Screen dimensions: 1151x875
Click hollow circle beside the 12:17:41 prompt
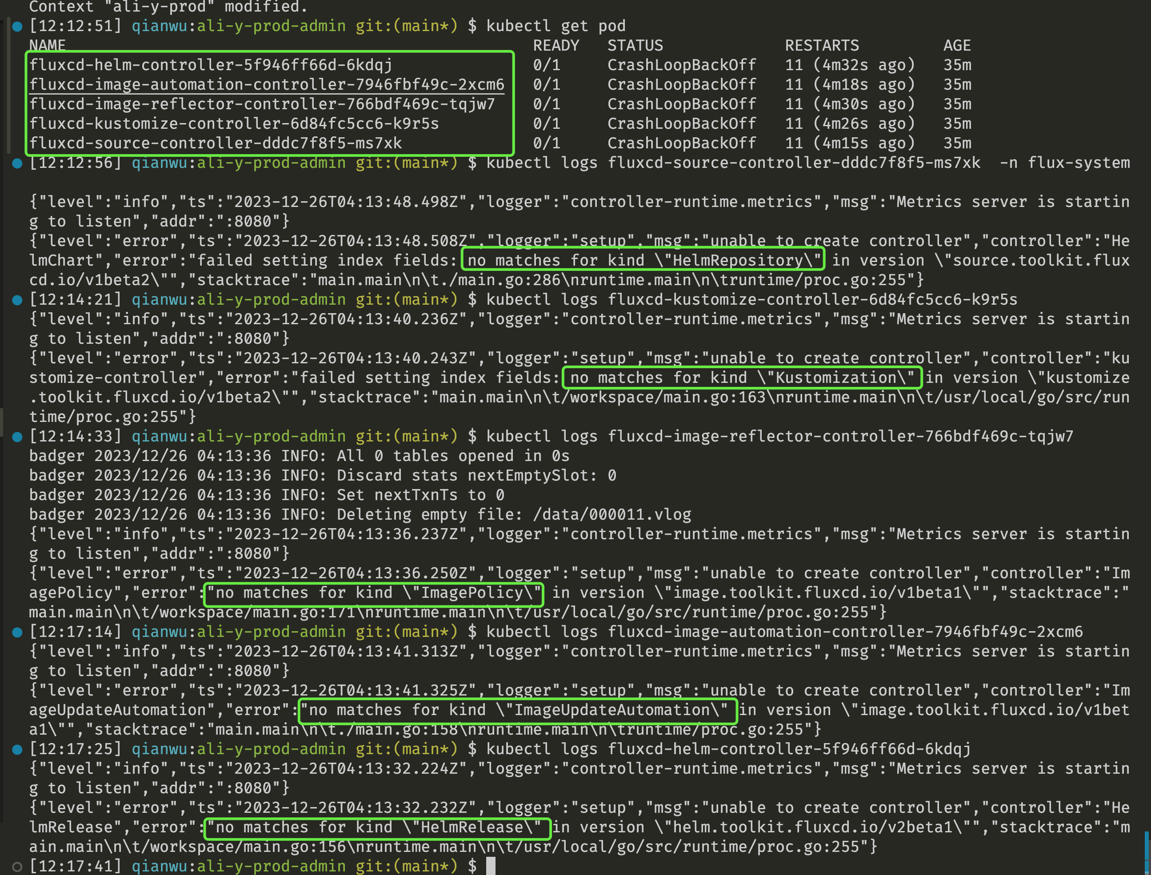point(17,866)
